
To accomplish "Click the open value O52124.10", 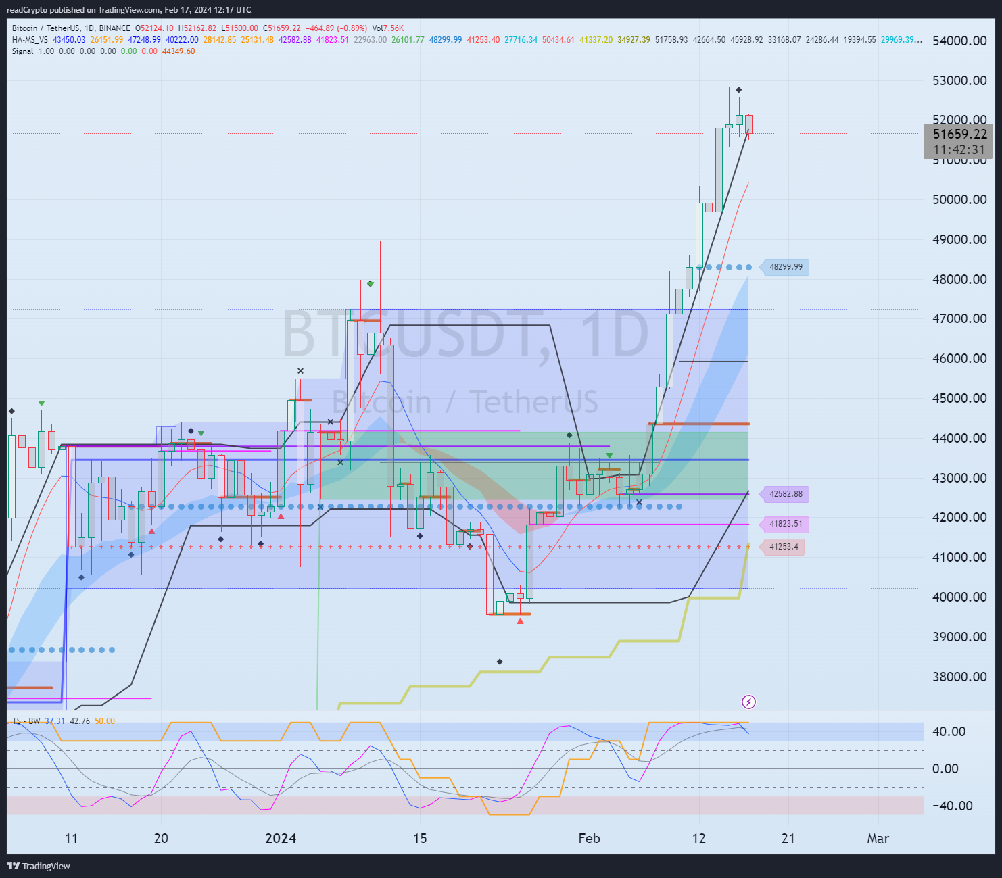I will [x=155, y=28].
